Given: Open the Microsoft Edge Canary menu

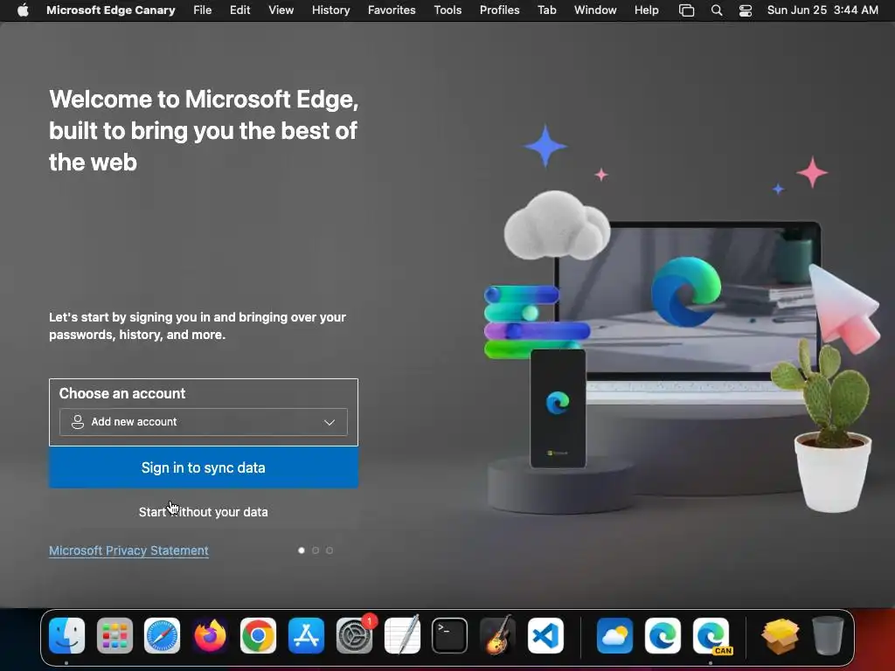Looking at the screenshot, I should click(111, 10).
